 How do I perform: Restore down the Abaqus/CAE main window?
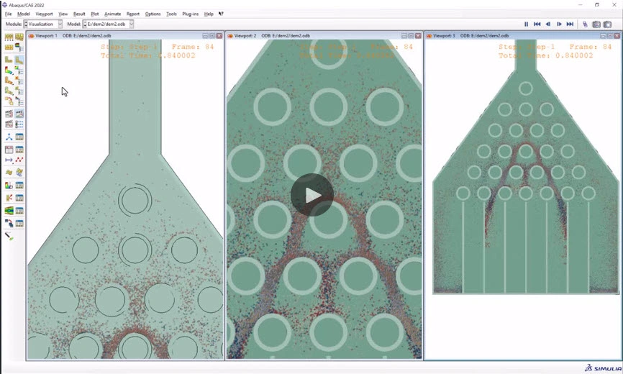[597, 5]
